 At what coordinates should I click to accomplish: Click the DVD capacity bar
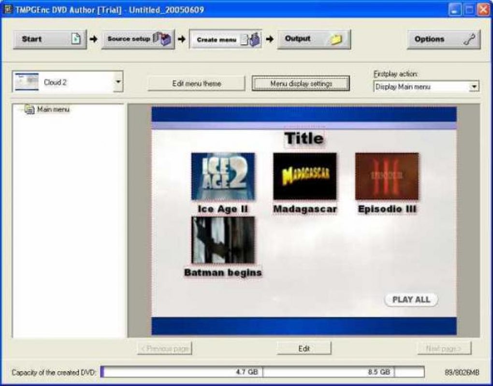click(x=262, y=372)
